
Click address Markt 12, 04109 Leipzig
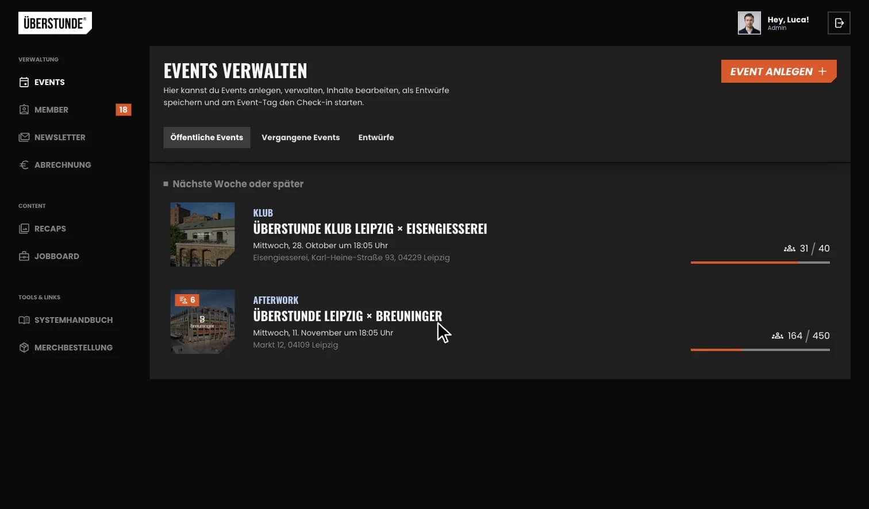pyautogui.click(x=295, y=345)
